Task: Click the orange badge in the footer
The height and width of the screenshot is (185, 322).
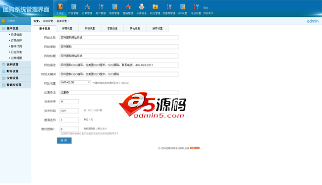Action: pos(195,148)
